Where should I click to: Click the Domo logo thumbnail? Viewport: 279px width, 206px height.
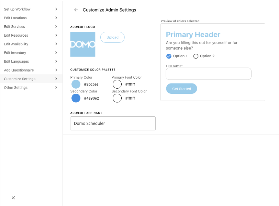click(x=82, y=44)
